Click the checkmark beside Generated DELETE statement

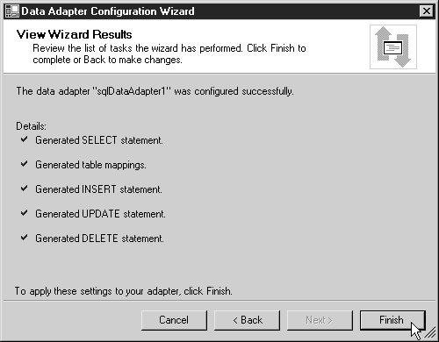[25, 238]
